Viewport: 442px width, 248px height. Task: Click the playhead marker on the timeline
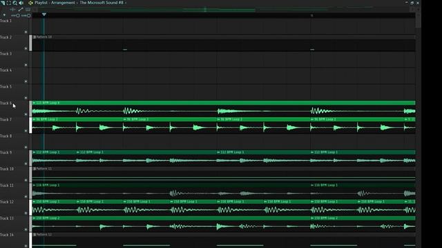[44, 14]
